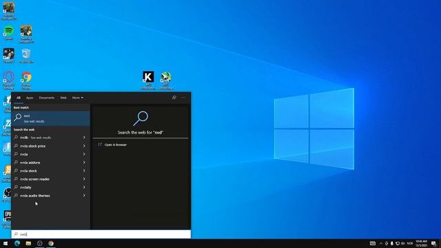Open the More dropdown in the search filters

[77, 98]
